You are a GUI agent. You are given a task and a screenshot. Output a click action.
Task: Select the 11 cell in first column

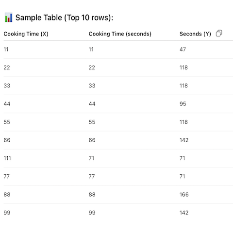(x=6, y=49)
